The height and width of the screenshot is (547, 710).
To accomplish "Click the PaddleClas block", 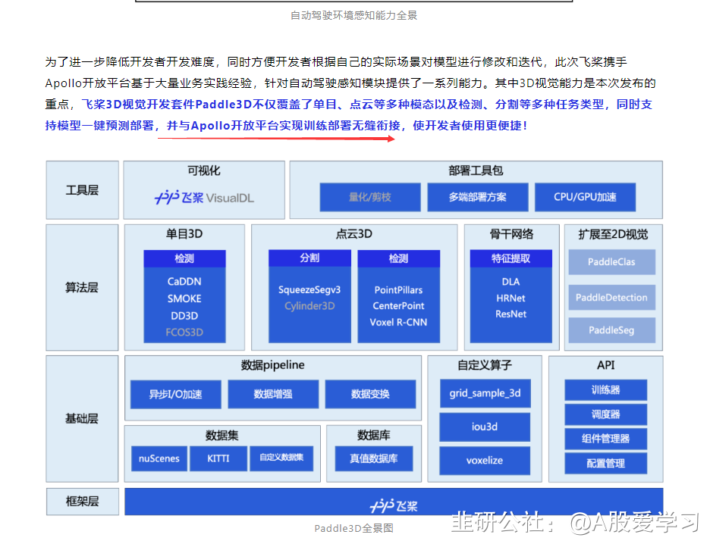I will point(611,262).
